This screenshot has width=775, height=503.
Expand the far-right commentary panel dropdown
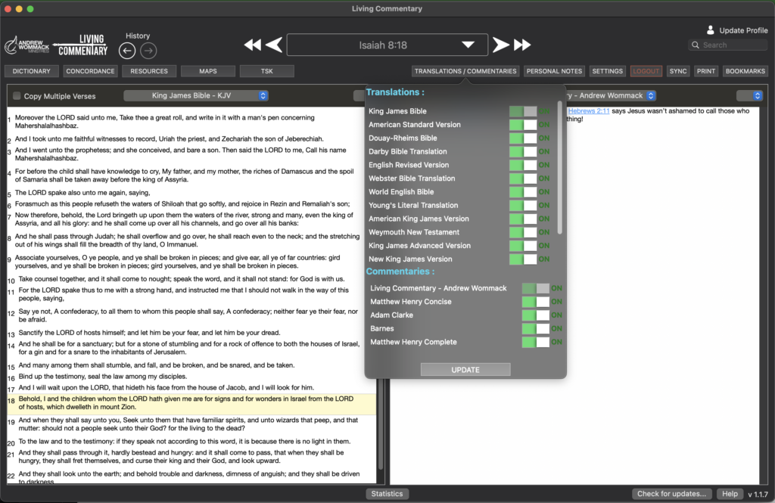749,96
